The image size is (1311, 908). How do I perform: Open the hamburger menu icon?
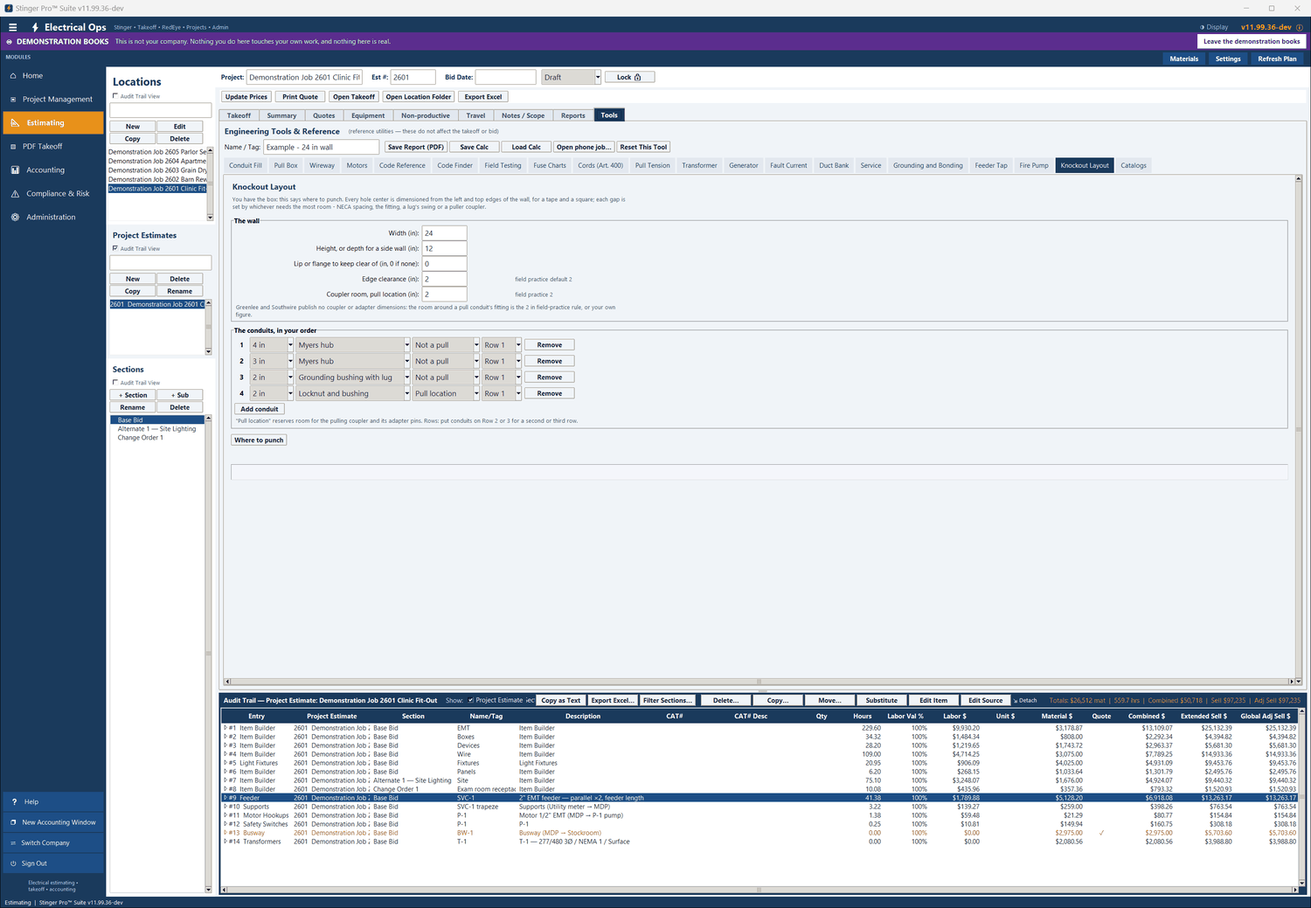[12, 27]
